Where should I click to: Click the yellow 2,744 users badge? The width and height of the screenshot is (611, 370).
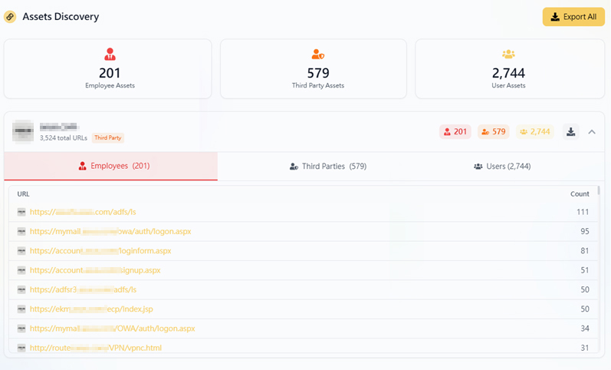point(535,132)
